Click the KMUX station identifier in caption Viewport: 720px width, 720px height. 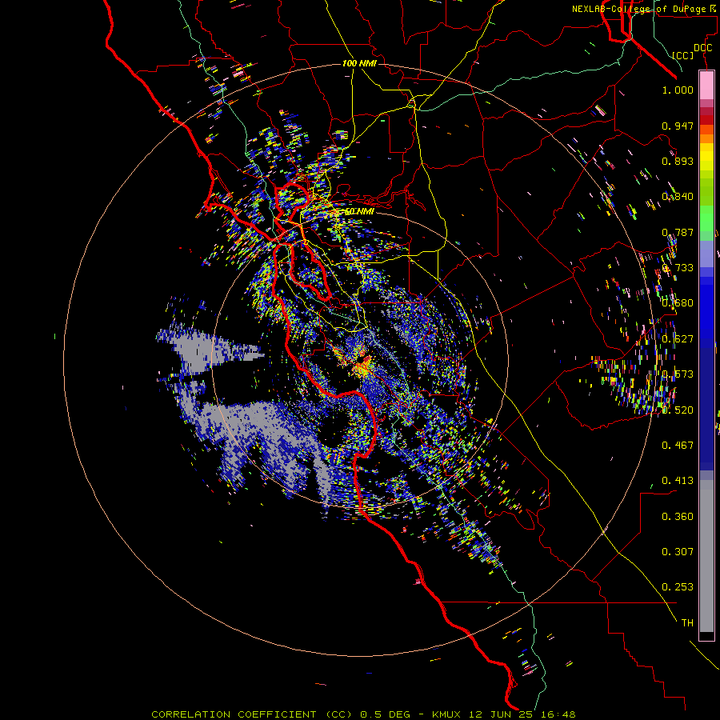[446, 714]
